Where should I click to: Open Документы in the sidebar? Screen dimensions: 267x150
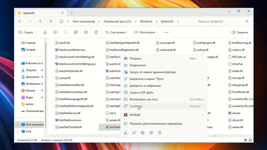coord(30,77)
